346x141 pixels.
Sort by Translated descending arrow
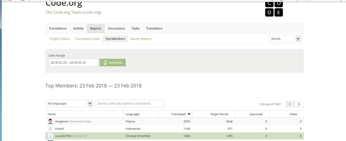189,114
